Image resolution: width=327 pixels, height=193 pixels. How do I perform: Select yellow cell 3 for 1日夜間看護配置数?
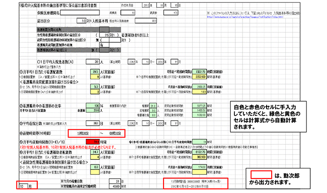[x=95, y=92]
